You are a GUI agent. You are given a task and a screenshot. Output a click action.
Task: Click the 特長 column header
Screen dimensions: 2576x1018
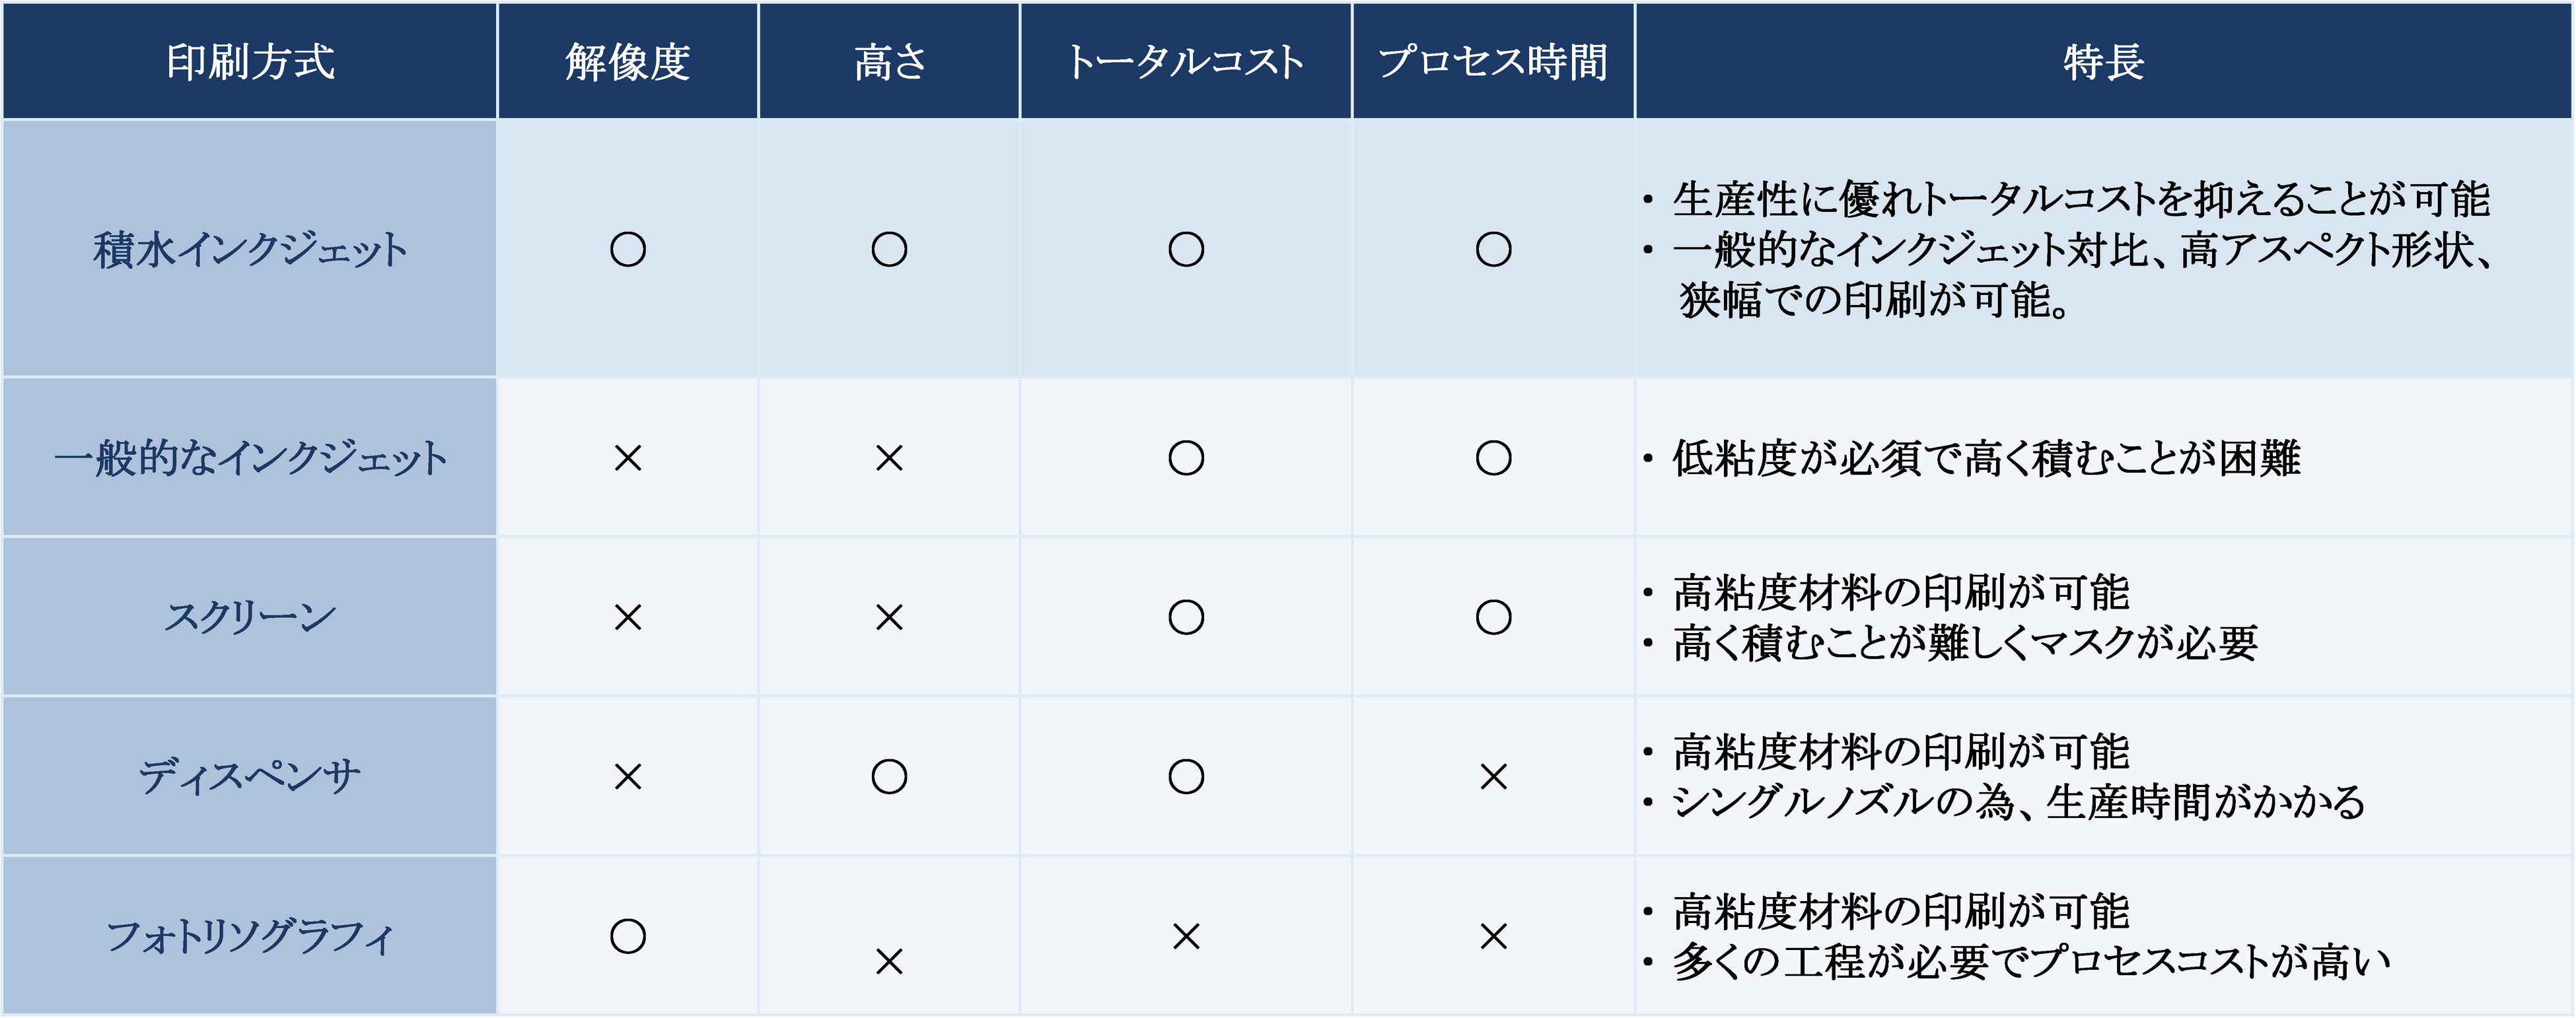(2104, 62)
